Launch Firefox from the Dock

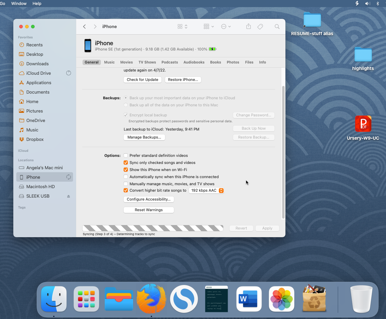(x=151, y=299)
